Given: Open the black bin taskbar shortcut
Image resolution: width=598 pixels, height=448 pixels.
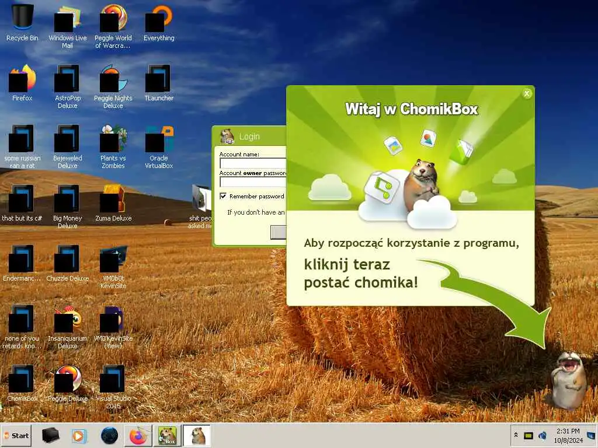Looking at the screenshot, I should [50, 435].
